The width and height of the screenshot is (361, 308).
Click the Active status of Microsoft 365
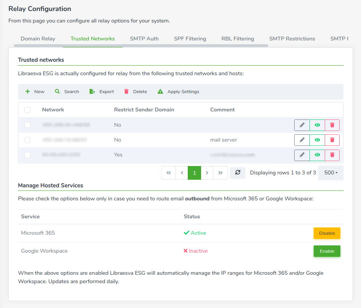[x=195, y=233]
